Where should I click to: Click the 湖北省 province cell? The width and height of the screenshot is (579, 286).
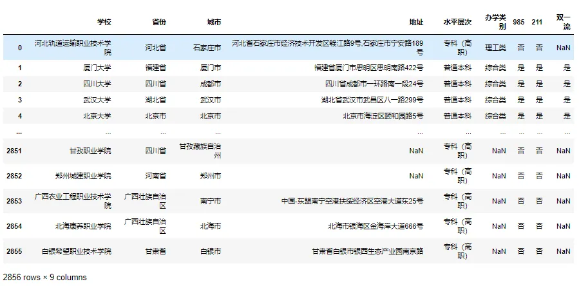point(155,100)
